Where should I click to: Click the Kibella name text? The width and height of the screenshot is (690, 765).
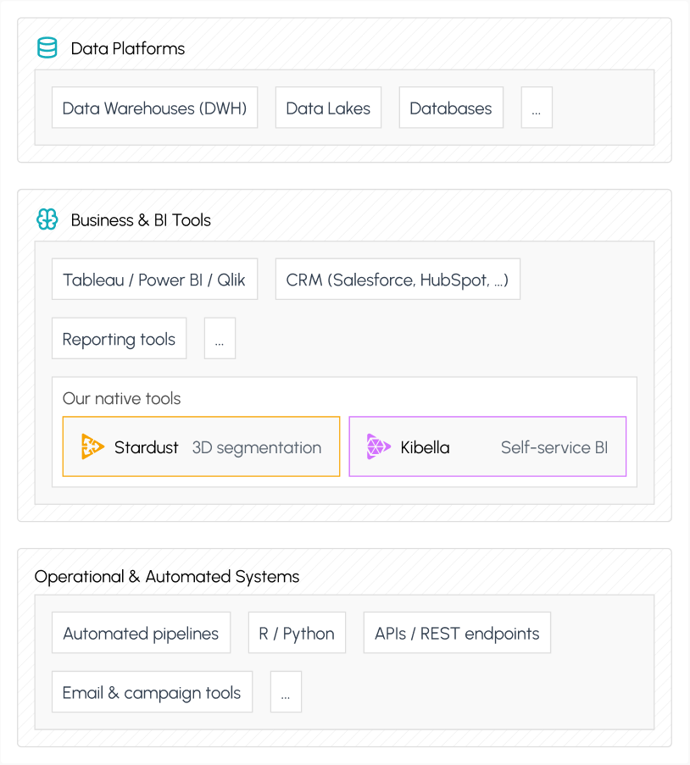(x=425, y=447)
